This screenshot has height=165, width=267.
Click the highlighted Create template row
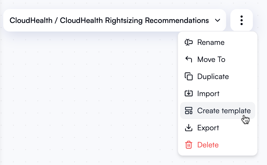[218, 111]
